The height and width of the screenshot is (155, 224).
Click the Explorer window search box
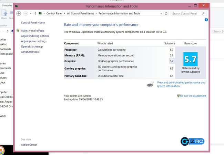218,31
